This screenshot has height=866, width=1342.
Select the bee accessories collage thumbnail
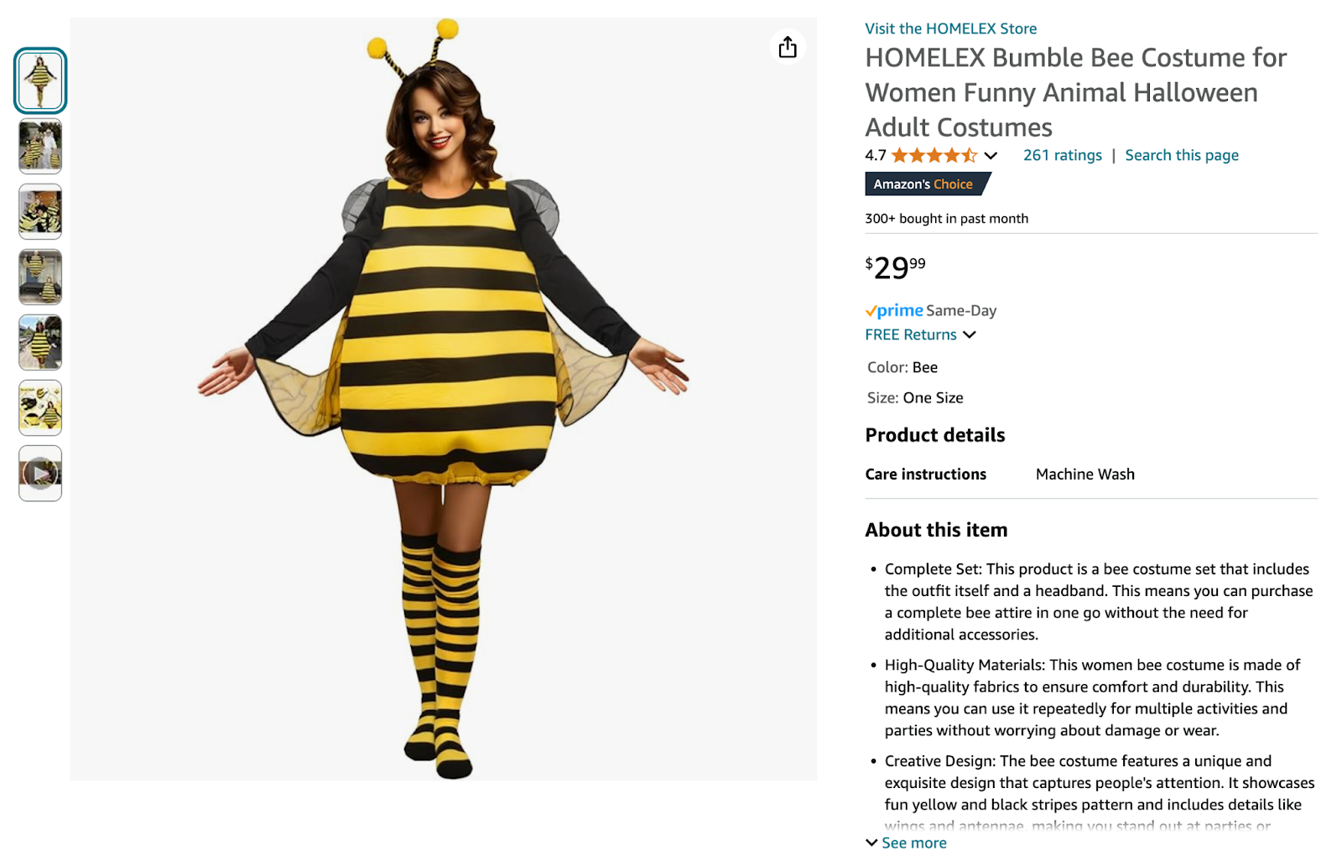[39, 407]
